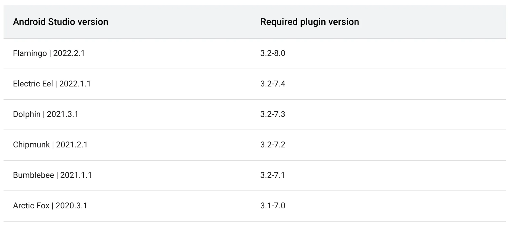Select the 3.2-7.4 plugin version cell
The width and height of the screenshot is (514, 228).
click(273, 84)
